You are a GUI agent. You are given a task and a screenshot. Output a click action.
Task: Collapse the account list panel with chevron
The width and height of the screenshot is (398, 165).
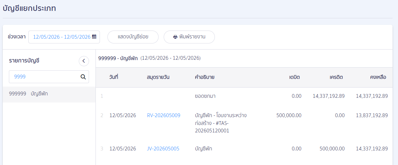84,61
